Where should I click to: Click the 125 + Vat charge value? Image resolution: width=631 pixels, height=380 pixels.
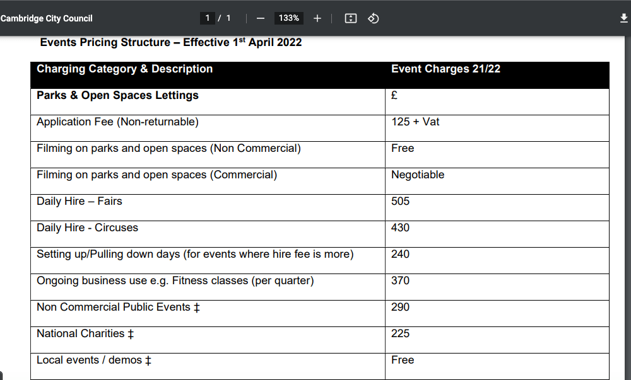point(415,122)
